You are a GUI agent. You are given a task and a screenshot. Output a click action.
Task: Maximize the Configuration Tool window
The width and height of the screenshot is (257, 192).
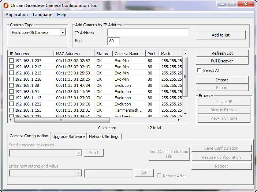coord(232,4)
